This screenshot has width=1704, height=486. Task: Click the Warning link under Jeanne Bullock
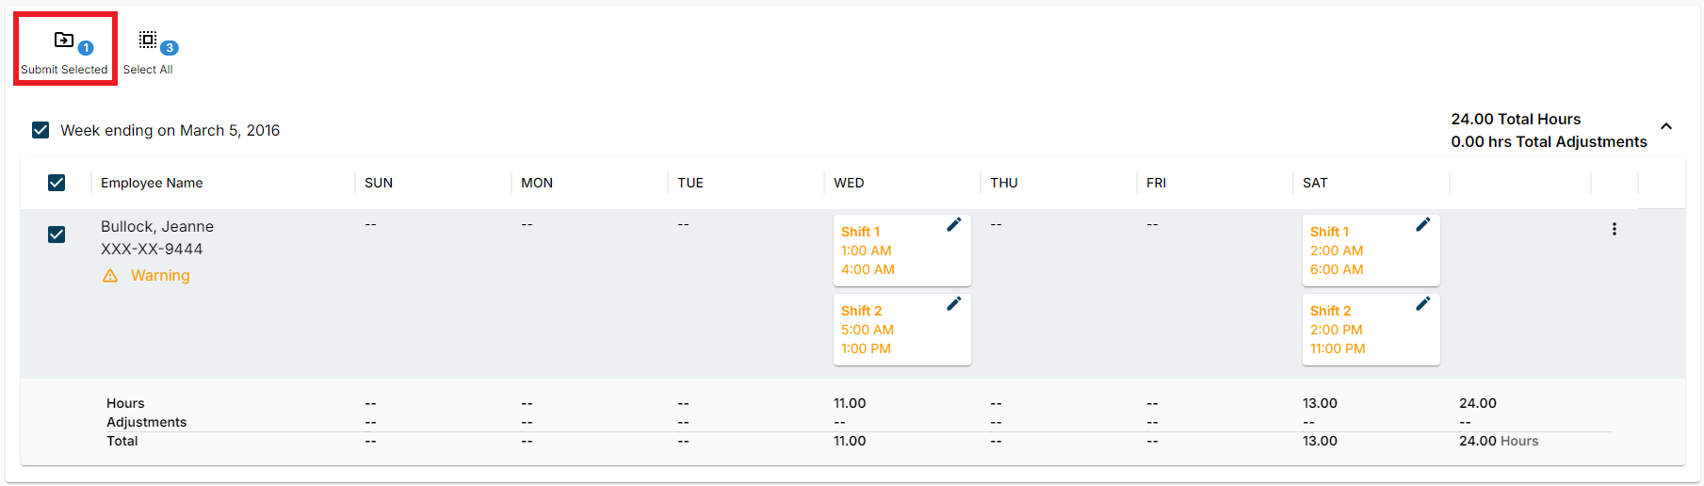tap(160, 276)
